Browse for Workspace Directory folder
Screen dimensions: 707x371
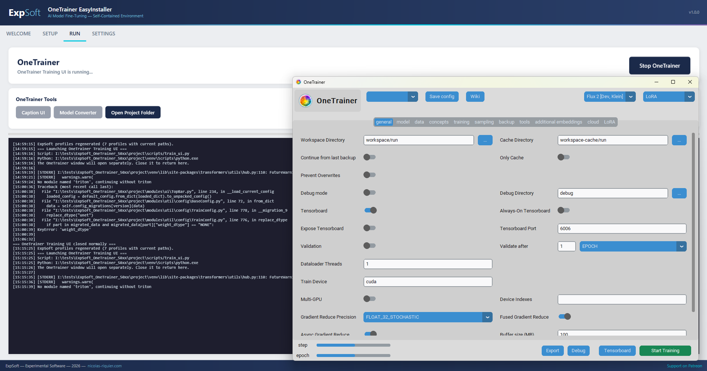[x=485, y=140]
